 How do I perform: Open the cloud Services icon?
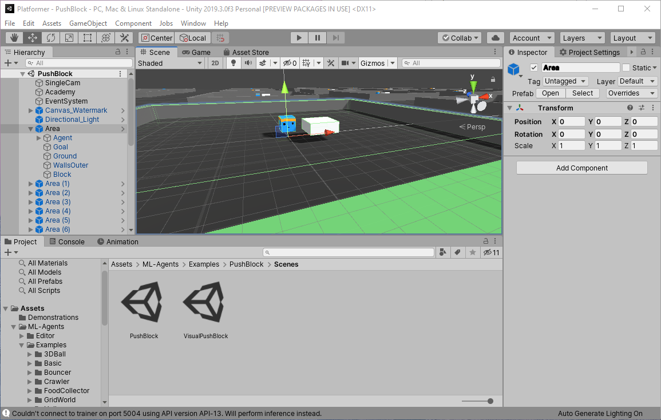coord(496,38)
